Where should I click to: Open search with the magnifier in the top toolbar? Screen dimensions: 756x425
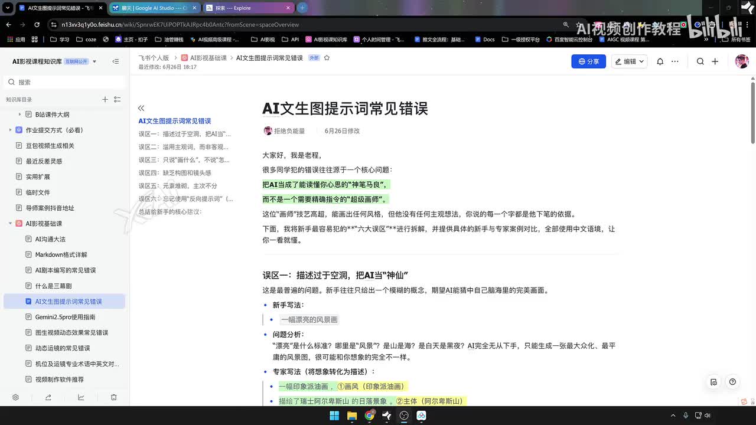tap(700, 61)
